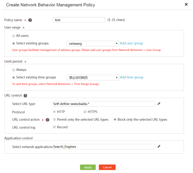
Task: Follow the Add time group link
Action: pos(131,77)
